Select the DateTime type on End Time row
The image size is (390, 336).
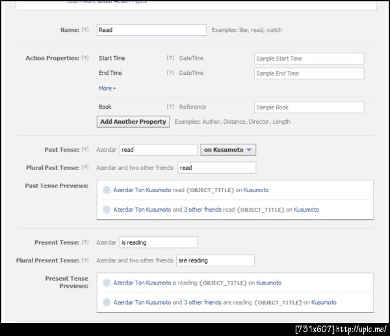[x=191, y=73]
